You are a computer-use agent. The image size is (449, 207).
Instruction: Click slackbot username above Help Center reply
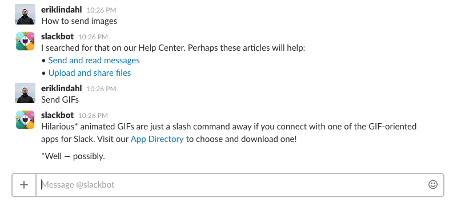(58, 36)
